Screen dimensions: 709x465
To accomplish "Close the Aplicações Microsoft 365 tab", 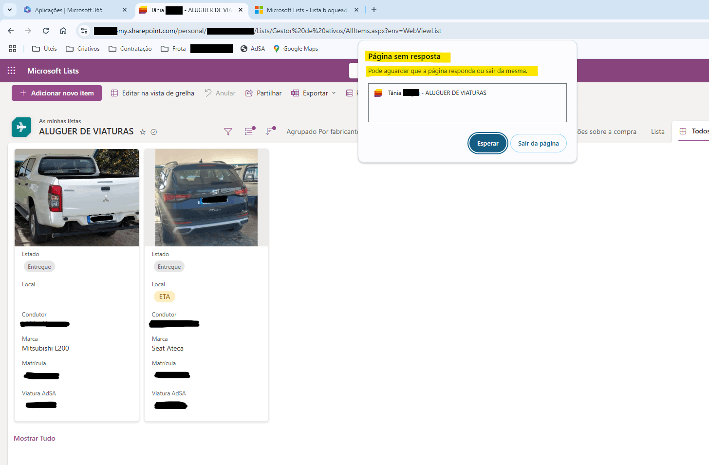I will pos(125,10).
